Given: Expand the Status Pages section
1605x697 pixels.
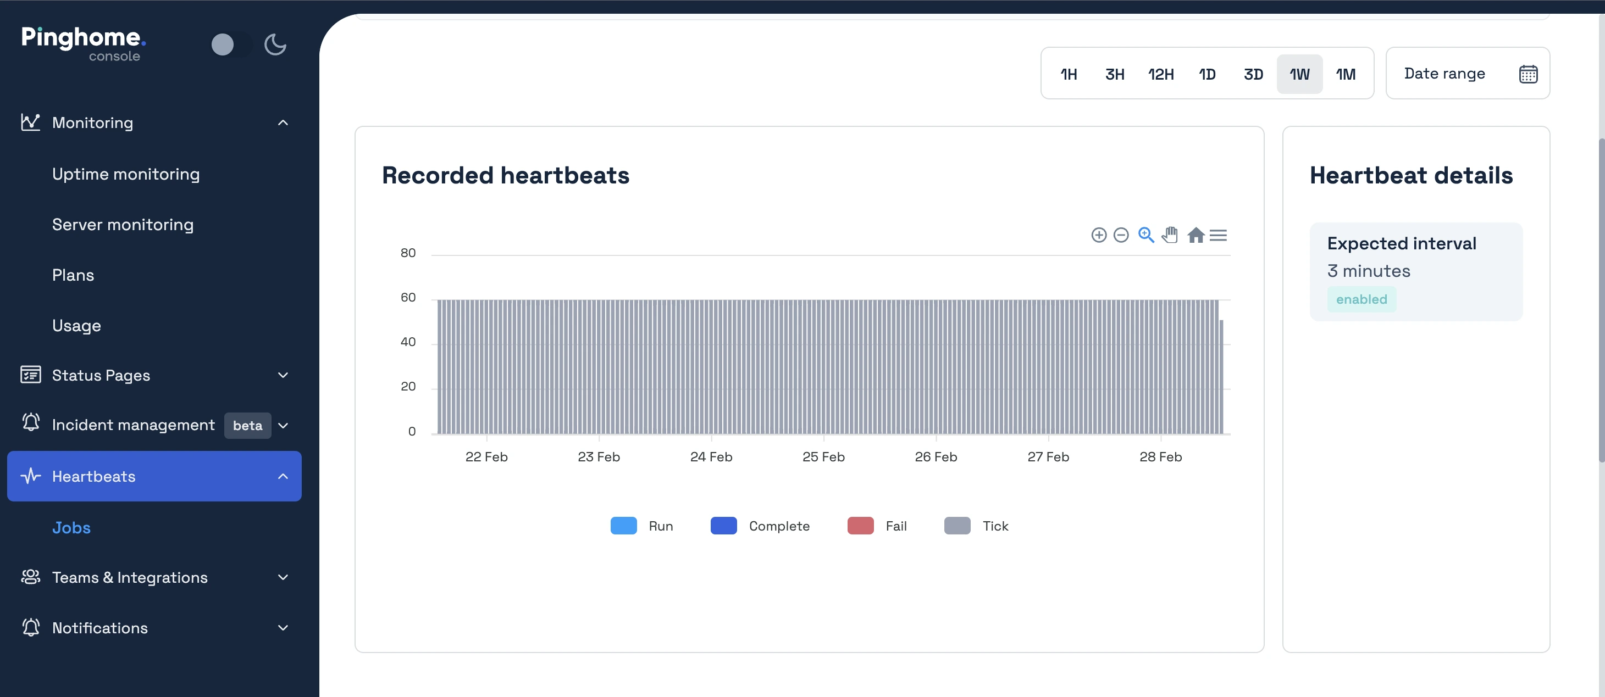Looking at the screenshot, I should coord(283,375).
